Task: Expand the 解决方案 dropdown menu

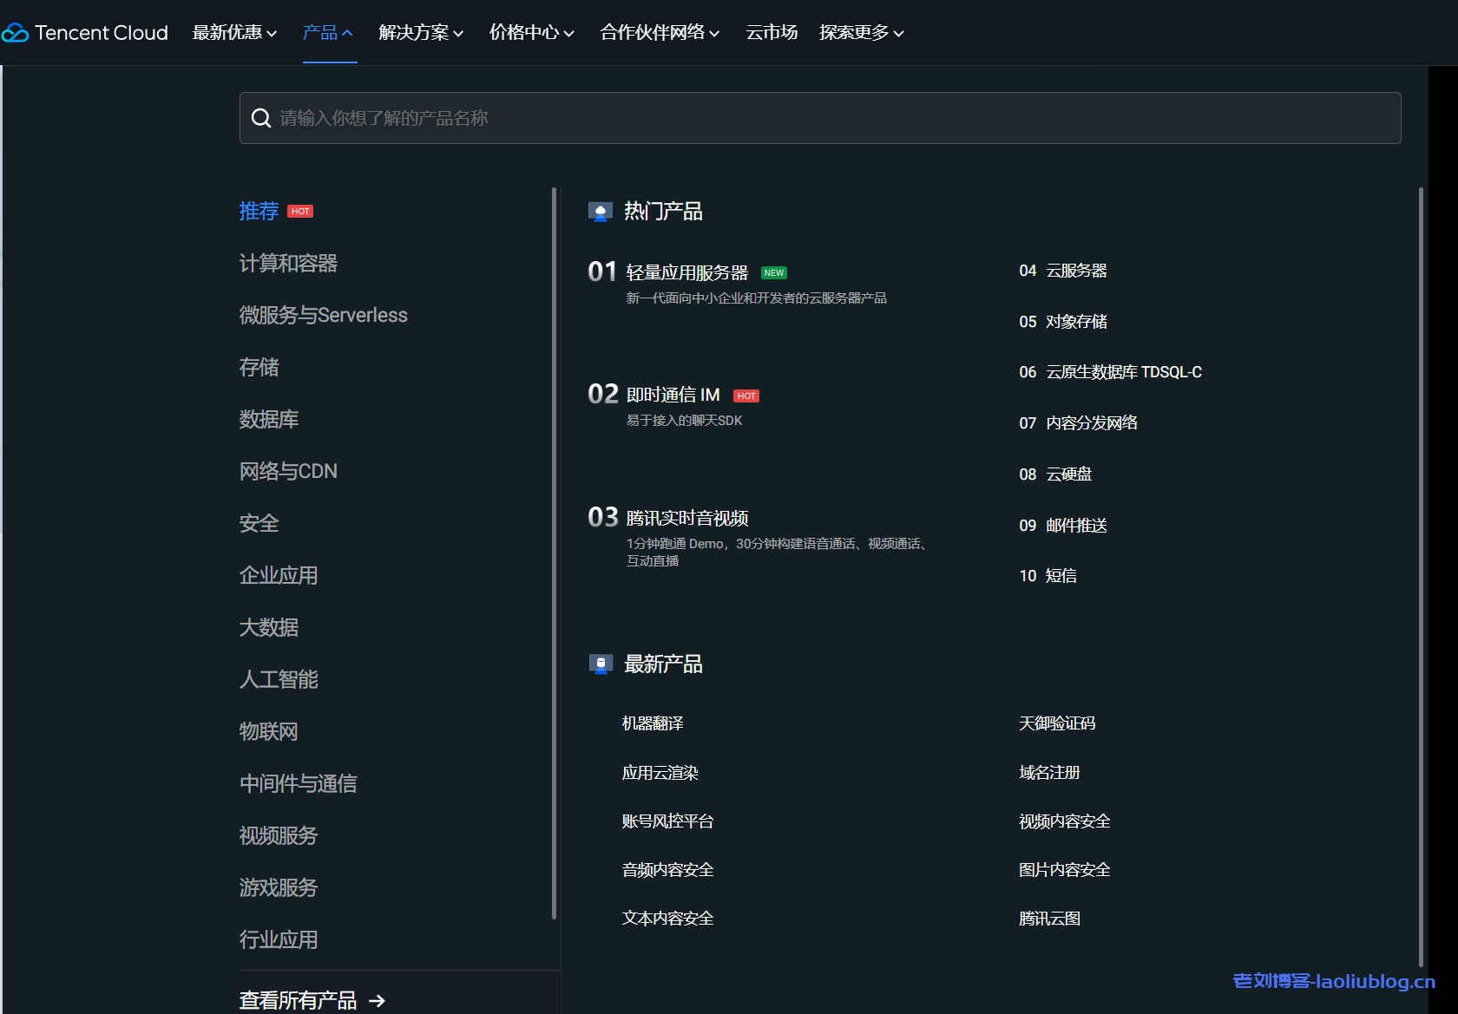Action: [x=421, y=33]
